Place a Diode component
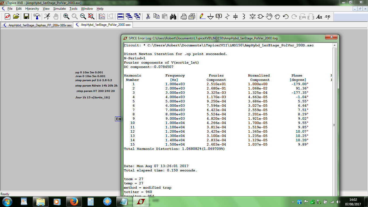 click(x=252, y=16)
